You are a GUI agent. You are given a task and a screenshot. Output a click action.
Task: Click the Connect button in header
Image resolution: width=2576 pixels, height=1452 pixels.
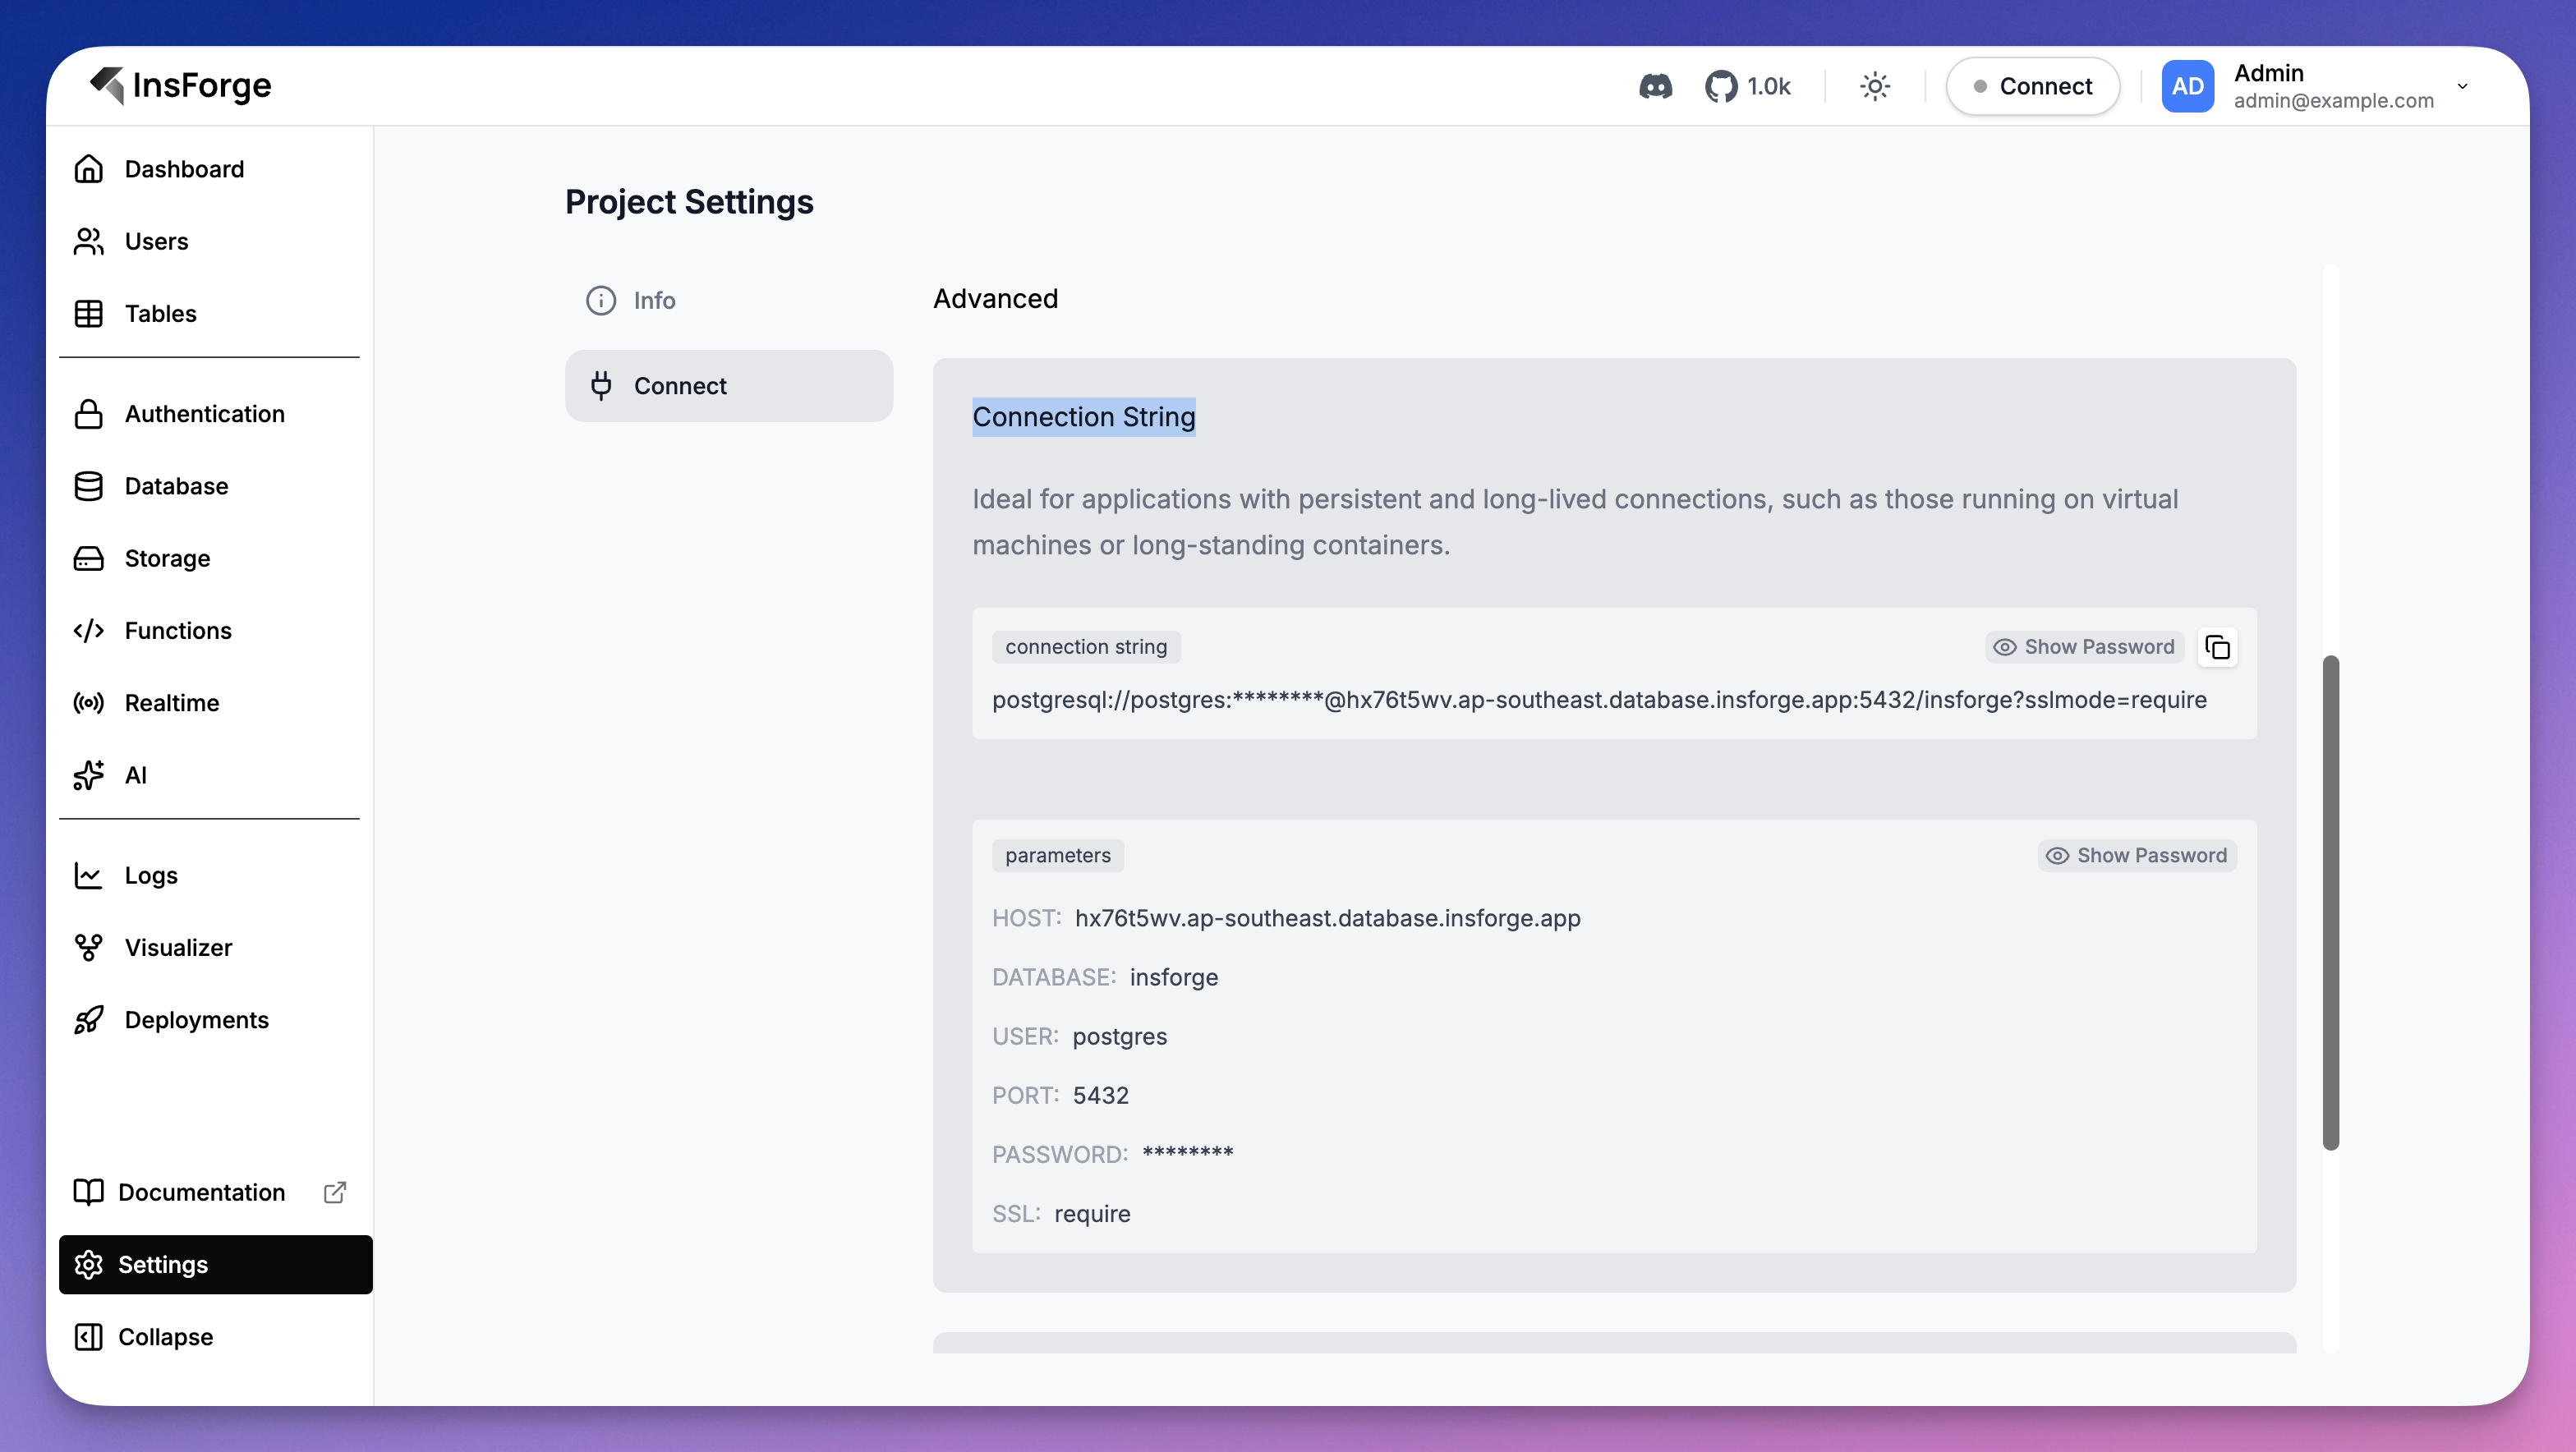(2033, 86)
